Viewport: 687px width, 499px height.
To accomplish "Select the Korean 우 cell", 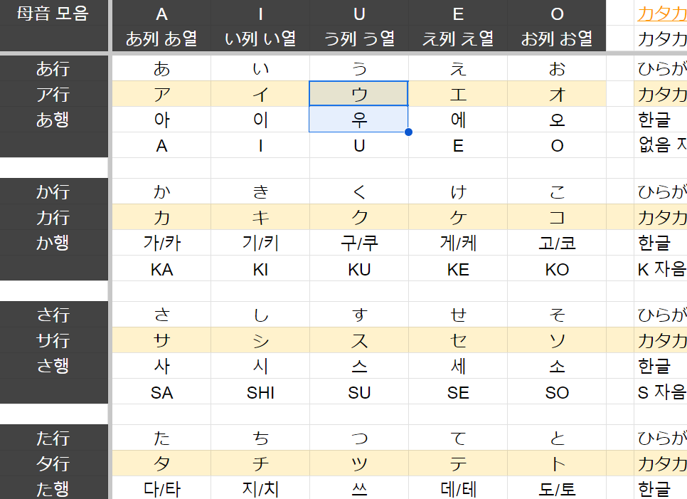I will 359,120.
